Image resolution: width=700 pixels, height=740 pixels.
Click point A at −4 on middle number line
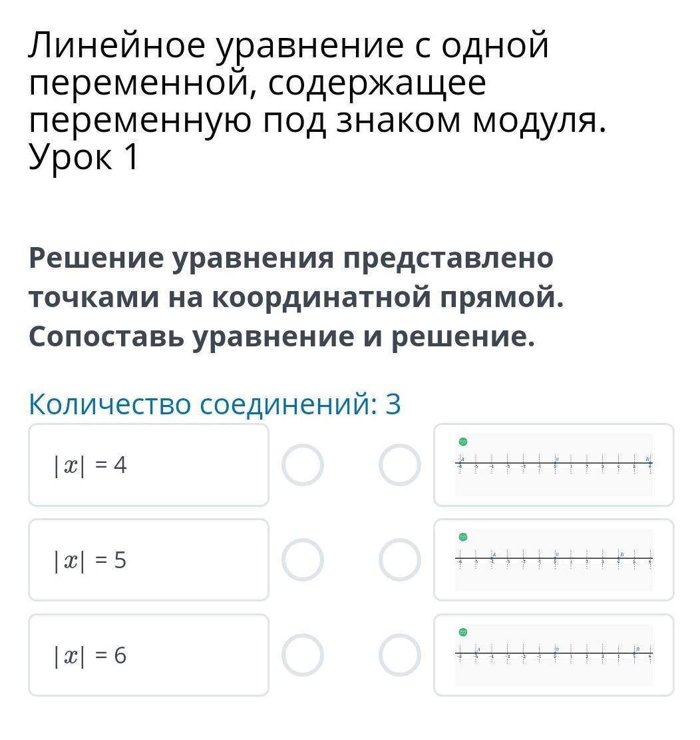pyautogui.click(x=492, y=558)
